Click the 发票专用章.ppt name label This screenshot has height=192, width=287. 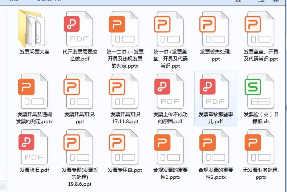pyautogui.click(x=125, y=170)
